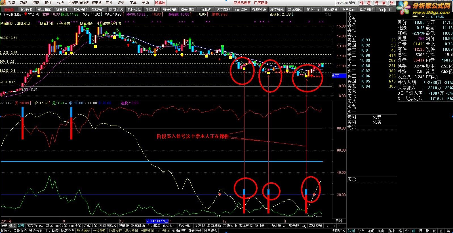Open 综合选股 toolbar item
Viewport: 453px width, 233px height.
coord(80,10)
